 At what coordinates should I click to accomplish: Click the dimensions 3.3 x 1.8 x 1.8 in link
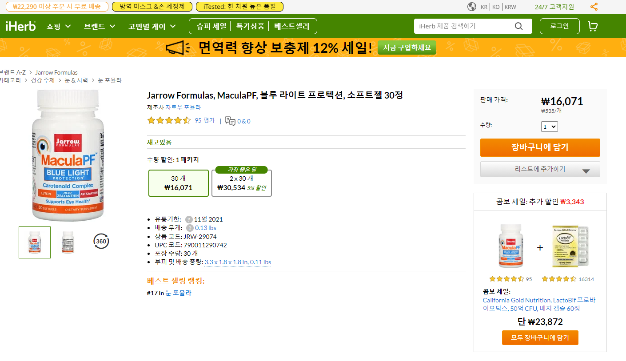coord(238,262)
